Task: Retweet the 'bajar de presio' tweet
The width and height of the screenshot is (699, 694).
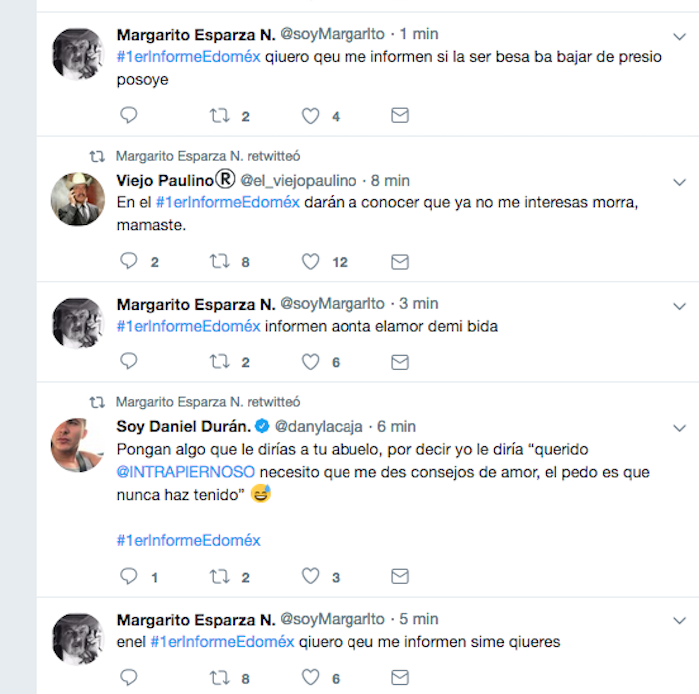Action: point(219,116)
